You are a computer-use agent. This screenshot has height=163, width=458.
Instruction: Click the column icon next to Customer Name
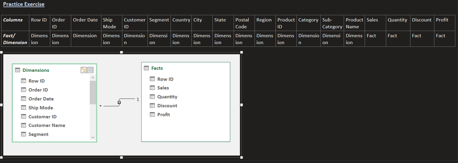(x=23, y=125)
